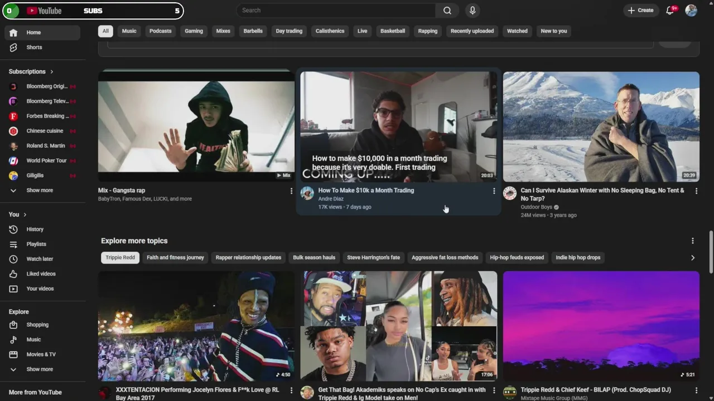Open the Outdoor Boys channel link
Image resolution: width=714 pixels, height=401 pixels.
click(x=536, y=207)
